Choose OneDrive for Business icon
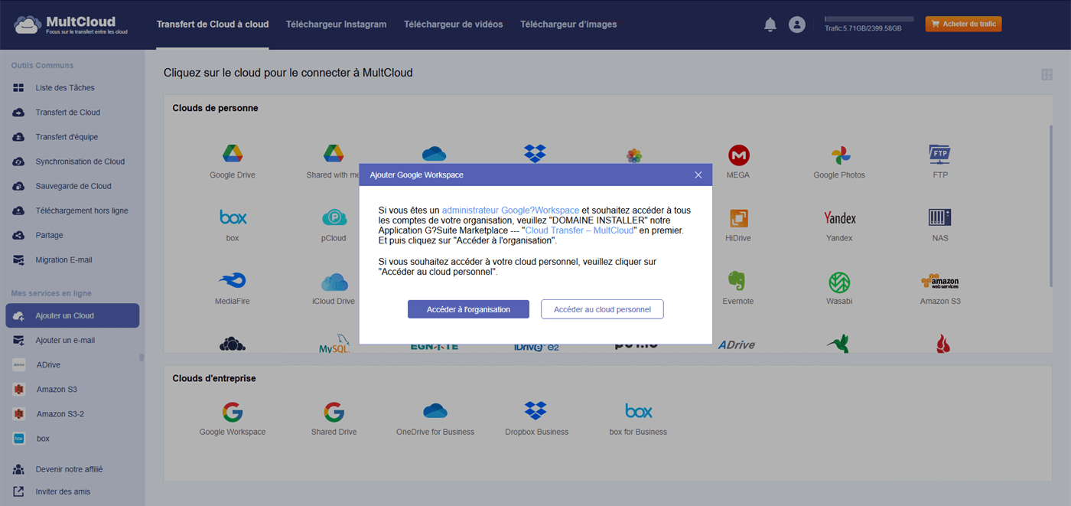This screenshot has height=506, width=1071. 435,411
